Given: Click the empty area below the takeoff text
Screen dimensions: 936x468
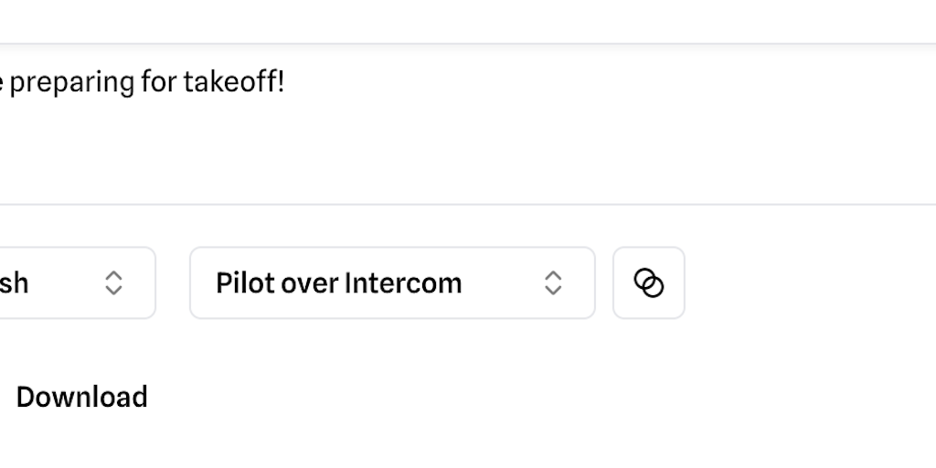Looking at the screenshot, I should point(366,155).
